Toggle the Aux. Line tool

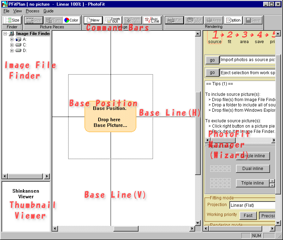[152, 20]
